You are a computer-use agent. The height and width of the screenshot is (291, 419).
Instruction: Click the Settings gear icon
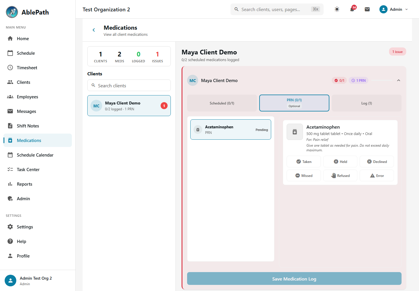[x=10, y=227]
